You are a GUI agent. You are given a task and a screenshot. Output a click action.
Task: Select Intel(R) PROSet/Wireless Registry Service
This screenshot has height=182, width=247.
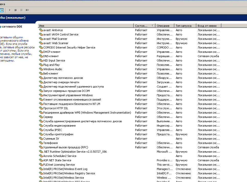tap(69, 173)
